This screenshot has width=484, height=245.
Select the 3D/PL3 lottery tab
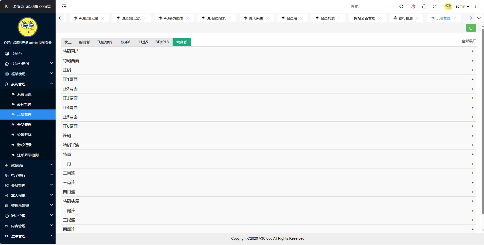point(162,42)
